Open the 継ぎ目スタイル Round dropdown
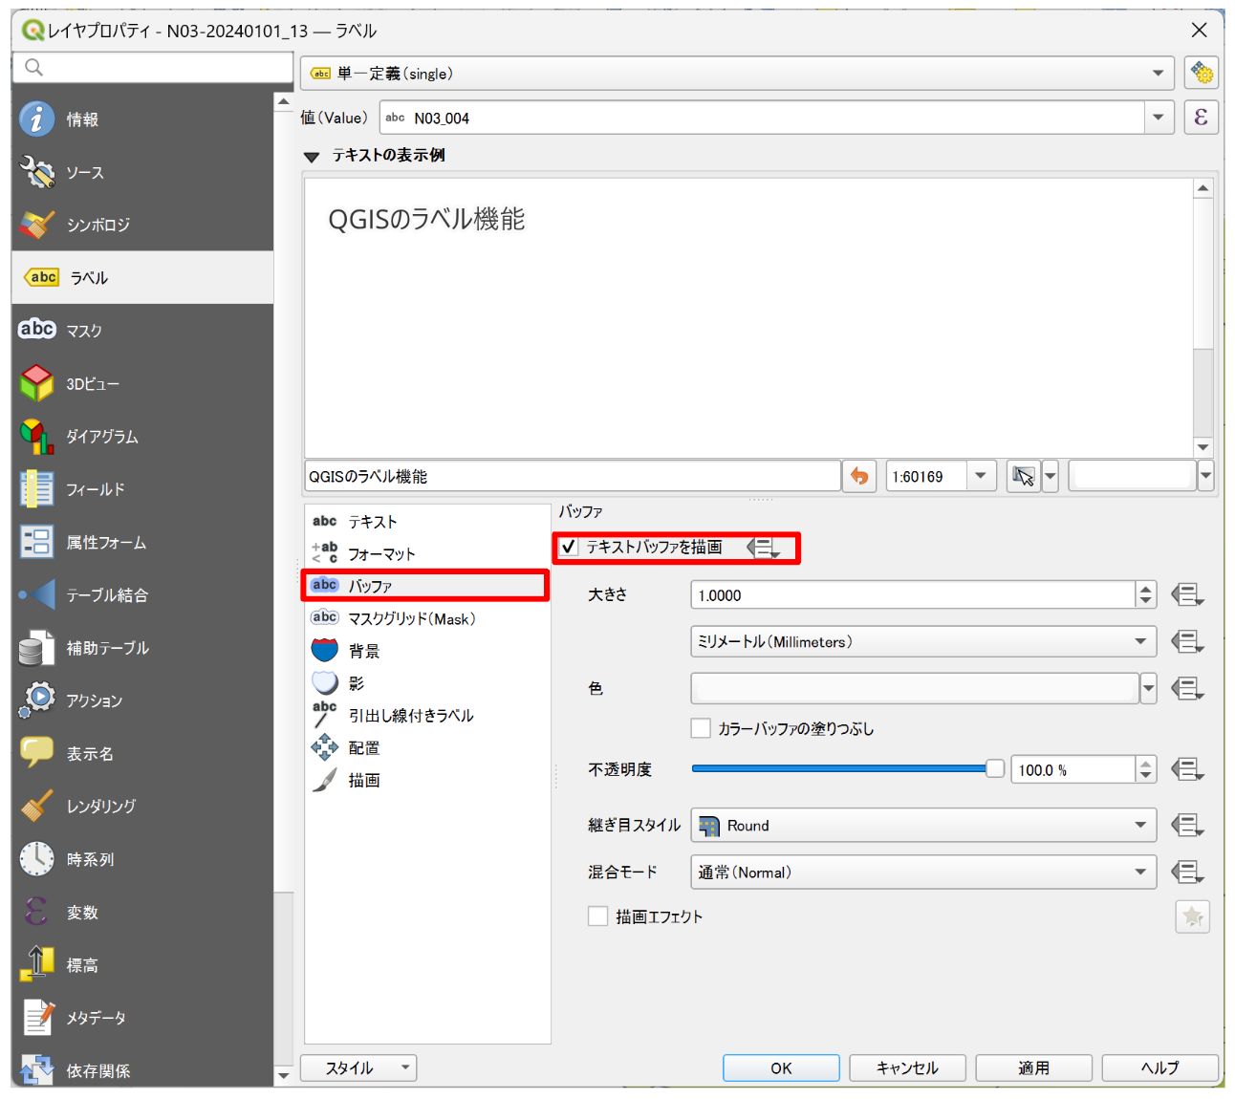This screenshot has width=1235, height=1099. click(923, 825)
